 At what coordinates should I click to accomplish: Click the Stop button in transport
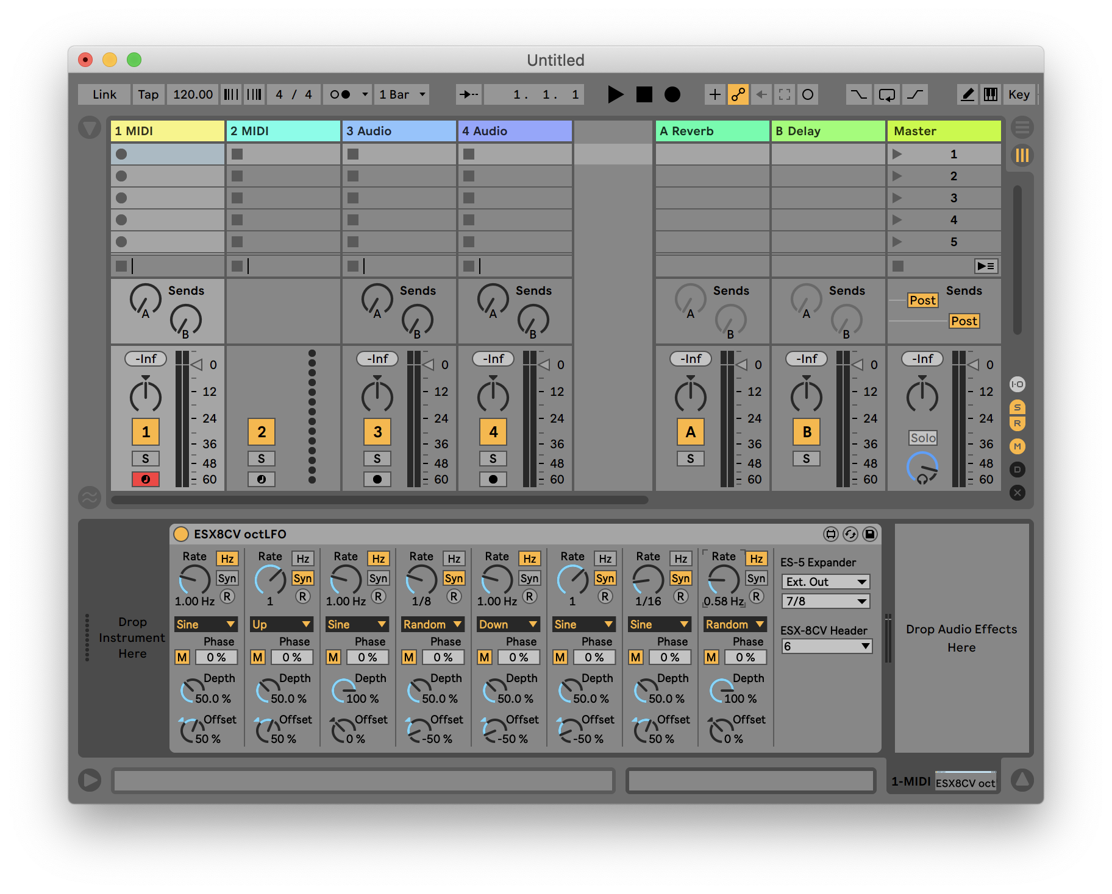tap(644, 94)
